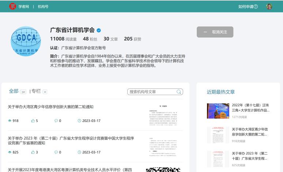The width and height of the screenshot is (283, 172).
Task: Go to 机构号 in the header
Action: point(43,7)
